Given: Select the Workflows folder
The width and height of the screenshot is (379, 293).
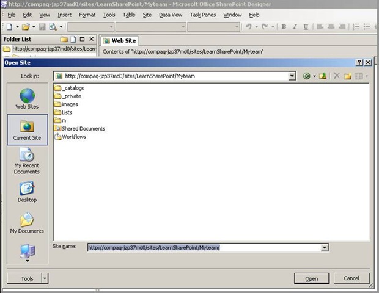Looking at the screenshot, I should pyautogui.click(x=70, y=137).
